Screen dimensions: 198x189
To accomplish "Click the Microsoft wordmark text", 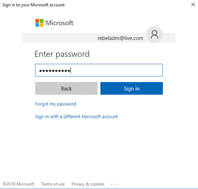I will point(59,23).
